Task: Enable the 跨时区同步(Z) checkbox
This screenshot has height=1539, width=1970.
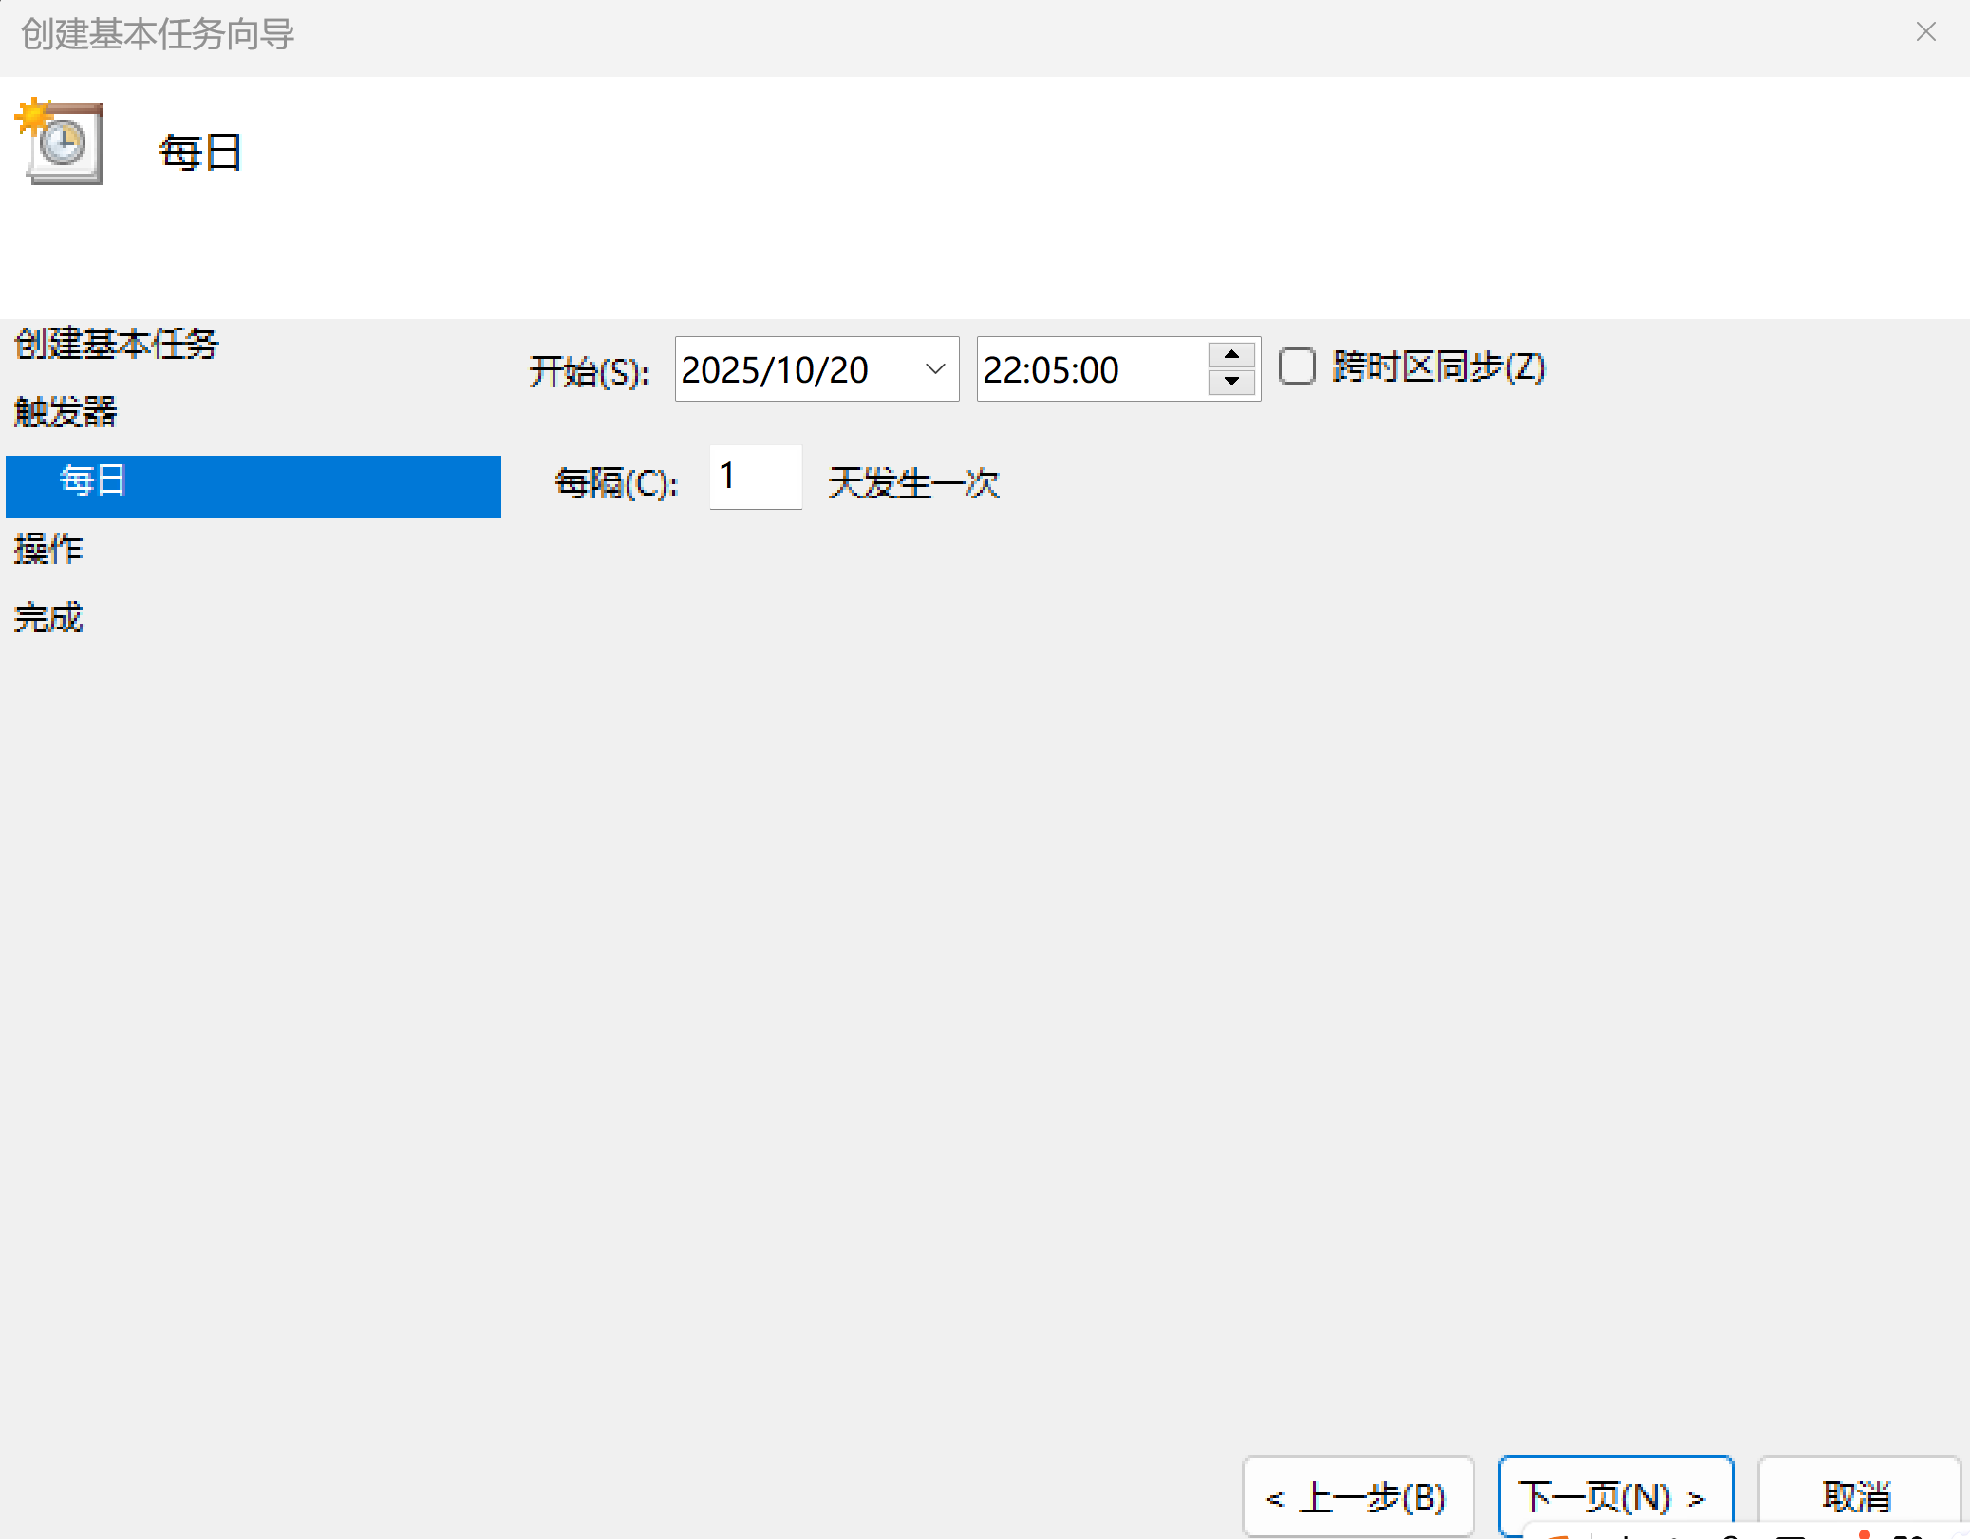Action: point(1297,367)
